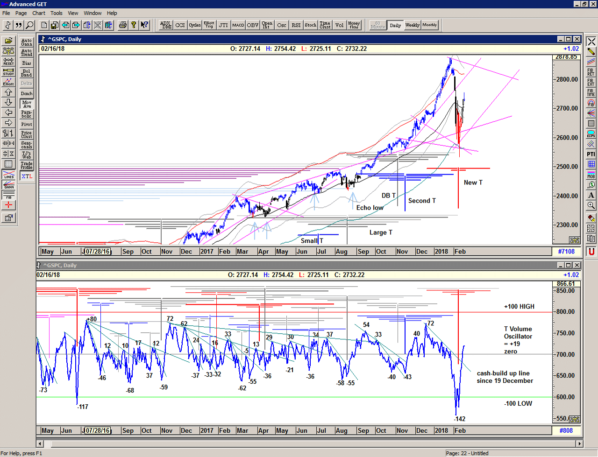The width and height of the screenshot is (598, 457).
Task: Click the MACD indicator button
Action: pos(238,25)
